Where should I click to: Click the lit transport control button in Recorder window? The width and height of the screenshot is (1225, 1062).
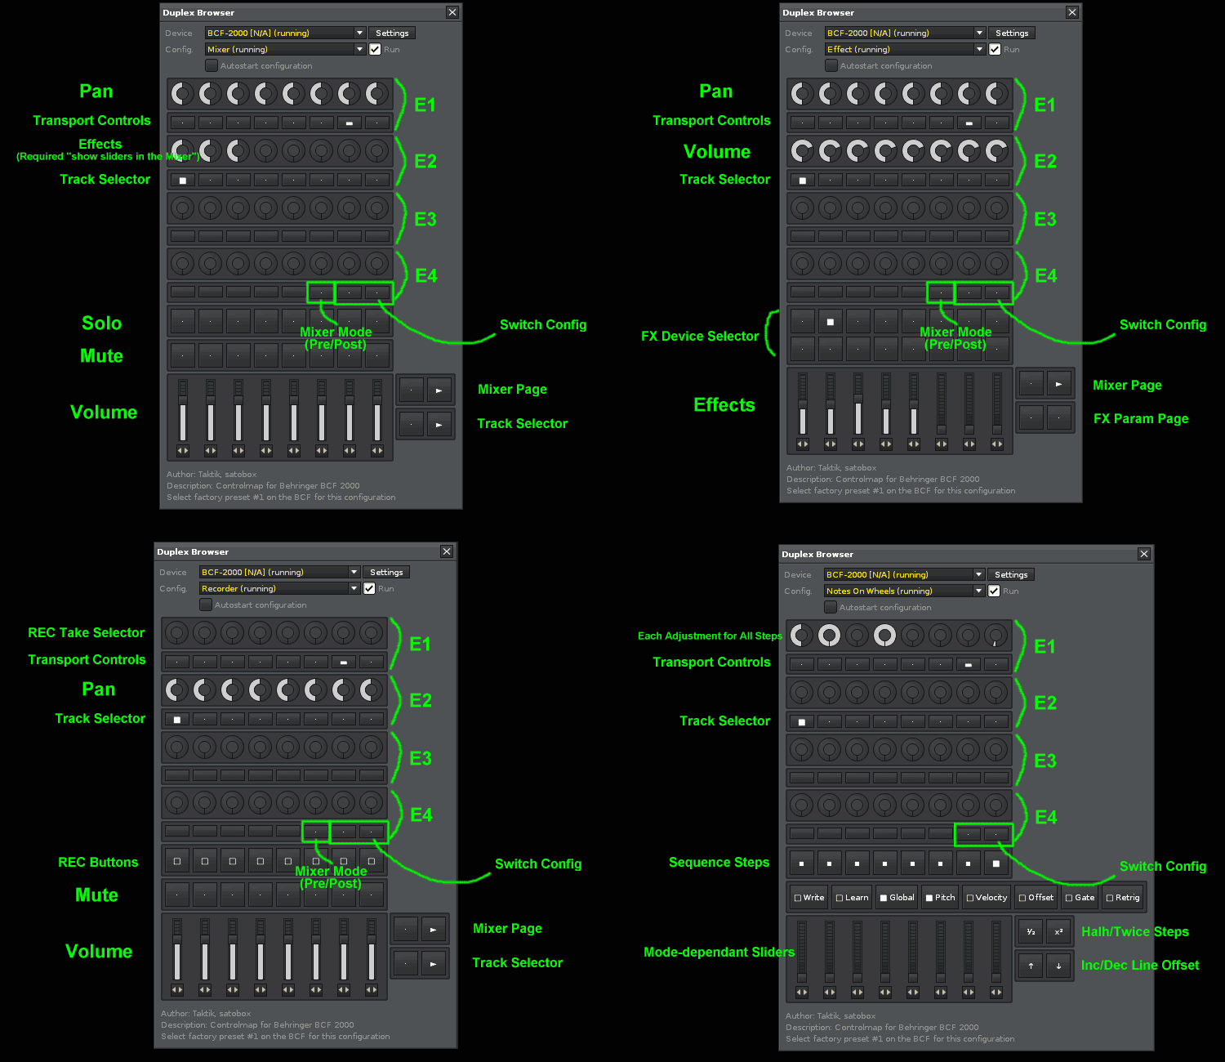tap(344, 663)
